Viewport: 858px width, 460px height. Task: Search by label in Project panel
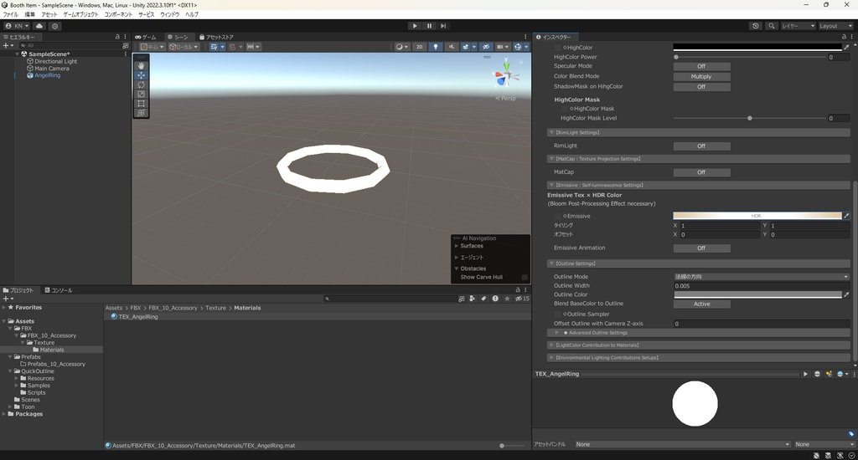point(483,299)
